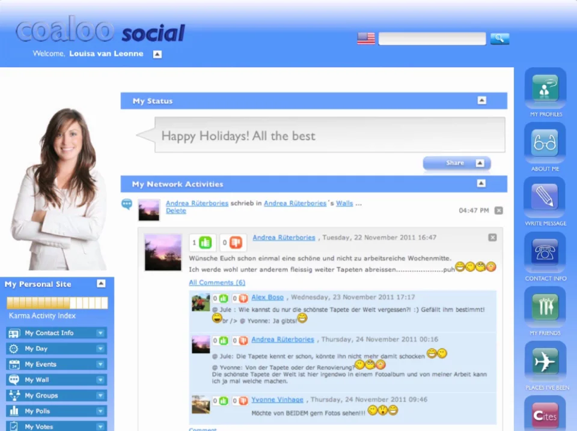Dislike Yvonne Vinhage's comment
This screenshot has height=431, width=577.
tap(243, 401)
